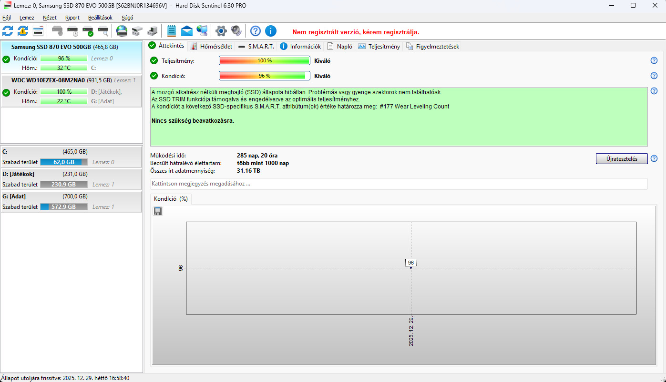Viewport: 666px width, 382px height.
Task: Click the disk panel window toolbar icon
Action: 38,31
